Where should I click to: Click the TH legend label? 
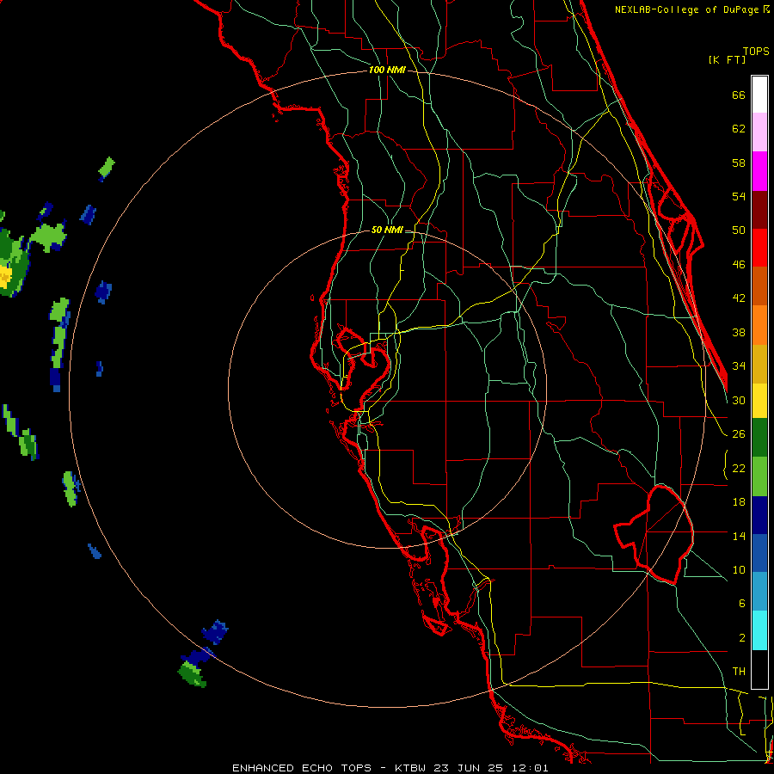[x=739, y=672]
